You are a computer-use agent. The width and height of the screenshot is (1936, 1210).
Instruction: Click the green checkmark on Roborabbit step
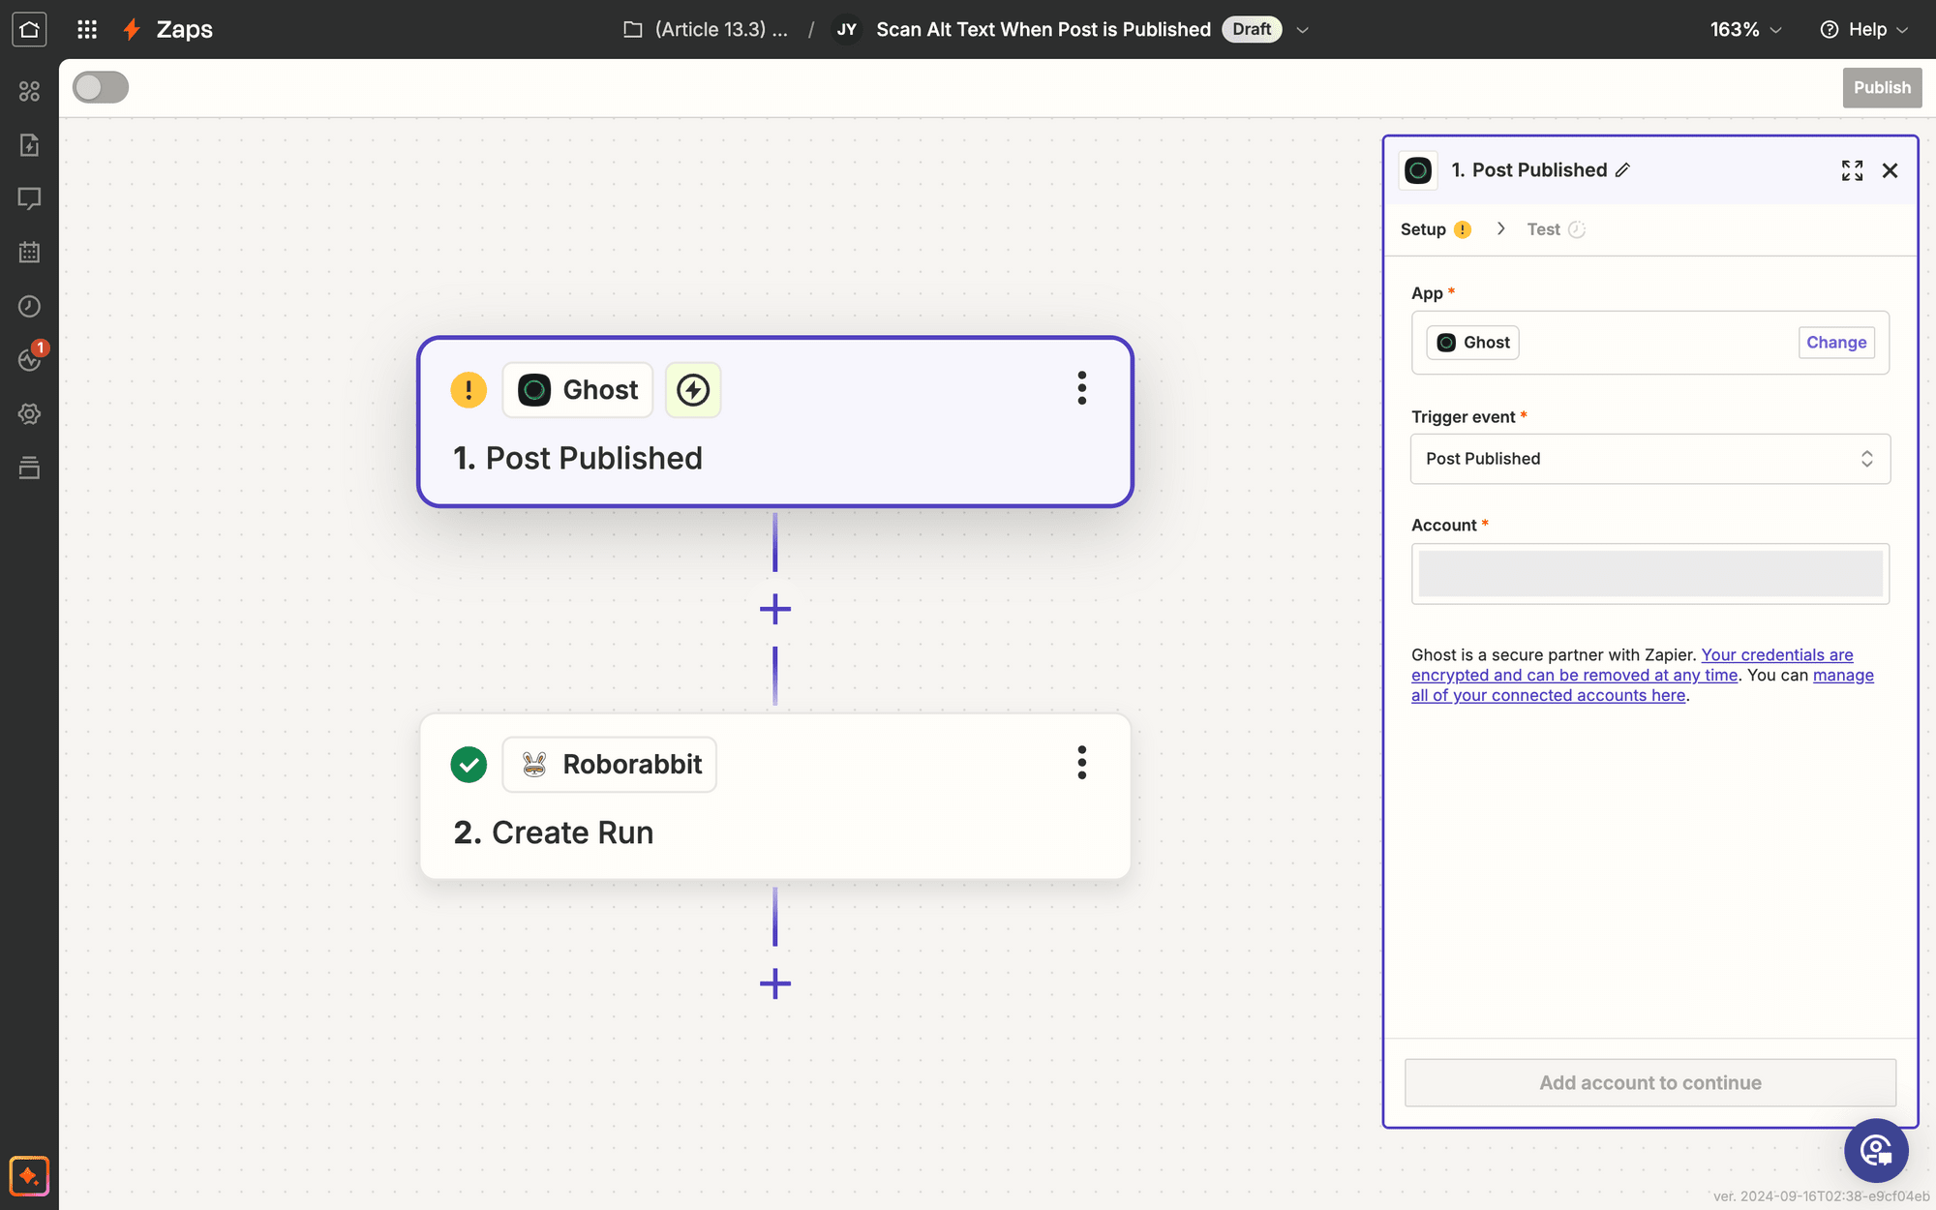(469, 764)
